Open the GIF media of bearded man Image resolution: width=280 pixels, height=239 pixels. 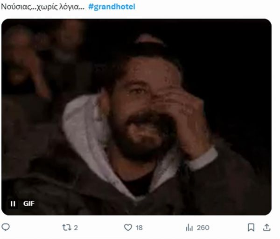pos(136,117)
